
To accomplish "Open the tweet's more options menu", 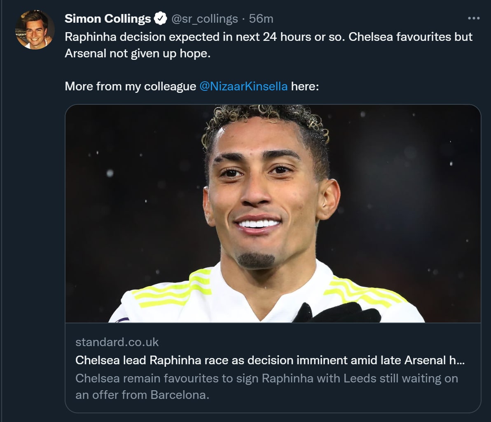I will click(474, 19).
